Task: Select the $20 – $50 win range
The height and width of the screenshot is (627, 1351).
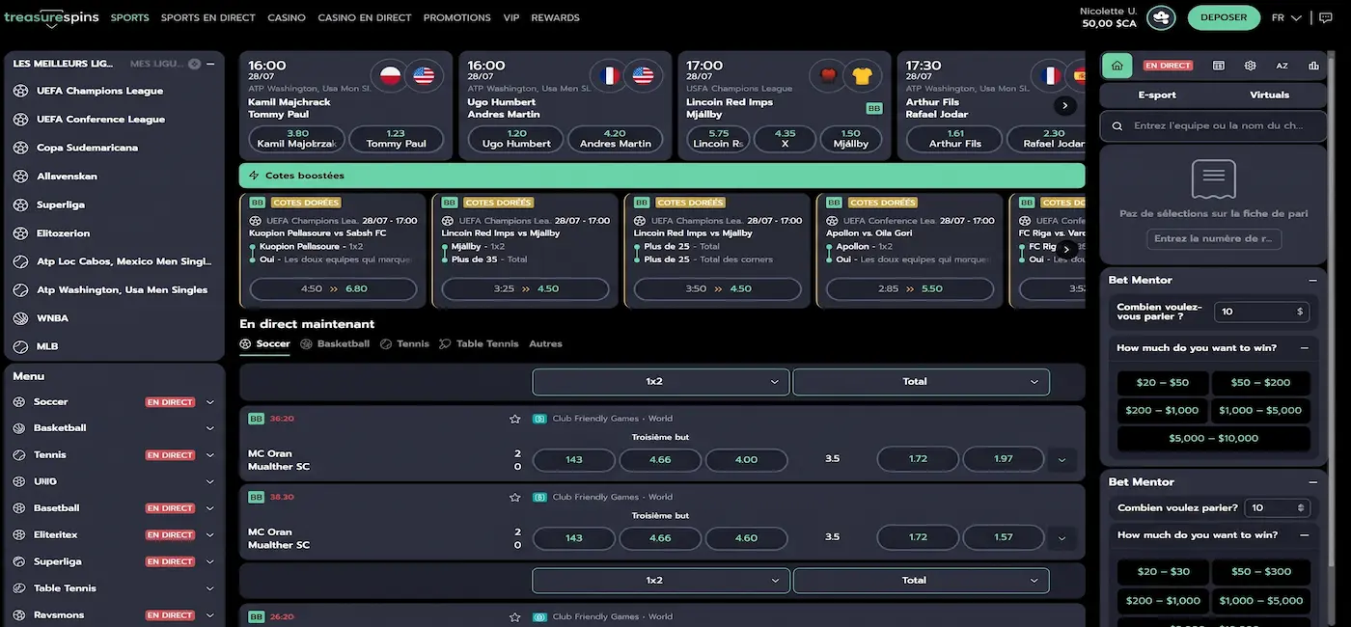Action: pos(1163,383)
